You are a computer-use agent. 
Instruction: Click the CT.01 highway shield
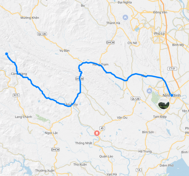172,69
